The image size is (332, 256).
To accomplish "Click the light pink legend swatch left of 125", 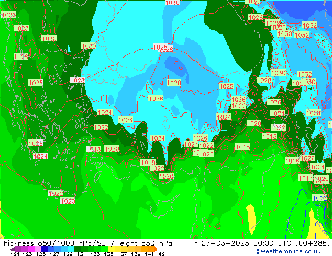I will (38, 249).
